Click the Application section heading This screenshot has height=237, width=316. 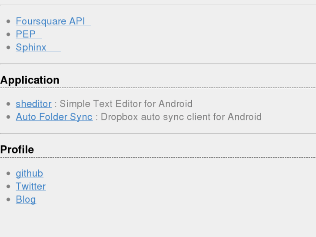tap(30, 80)
